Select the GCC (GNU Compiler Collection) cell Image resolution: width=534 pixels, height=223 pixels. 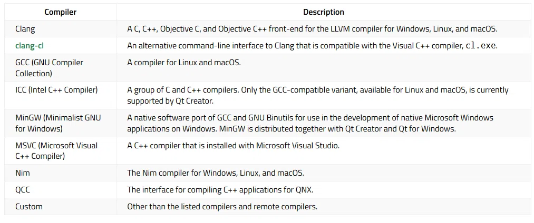[60, 68]
